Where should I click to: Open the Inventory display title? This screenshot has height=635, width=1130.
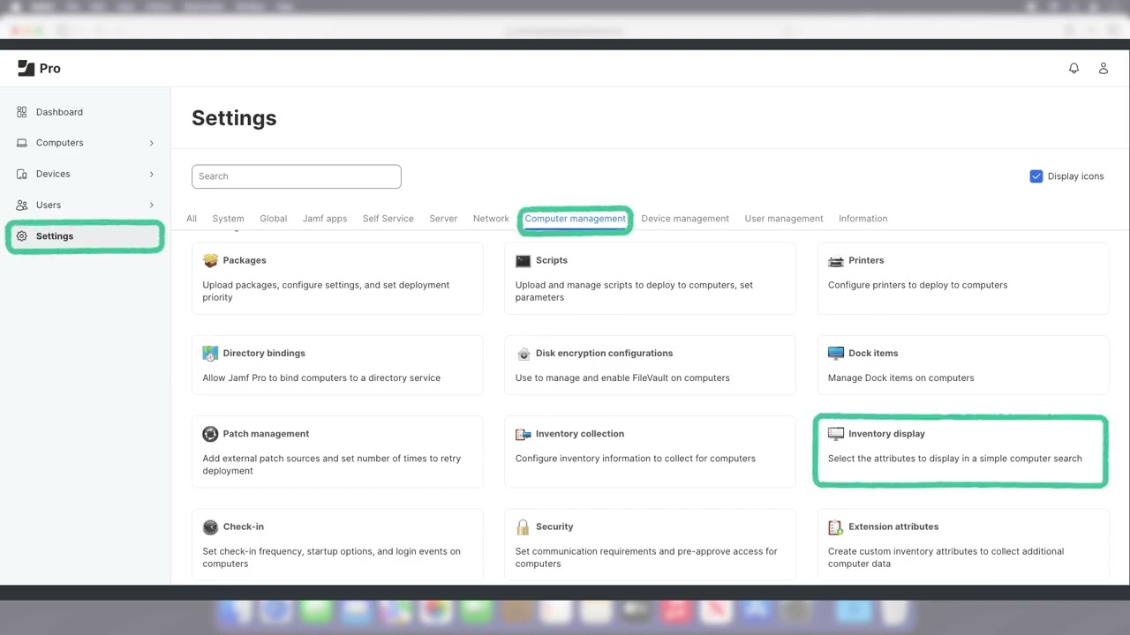tap(886, 434)
